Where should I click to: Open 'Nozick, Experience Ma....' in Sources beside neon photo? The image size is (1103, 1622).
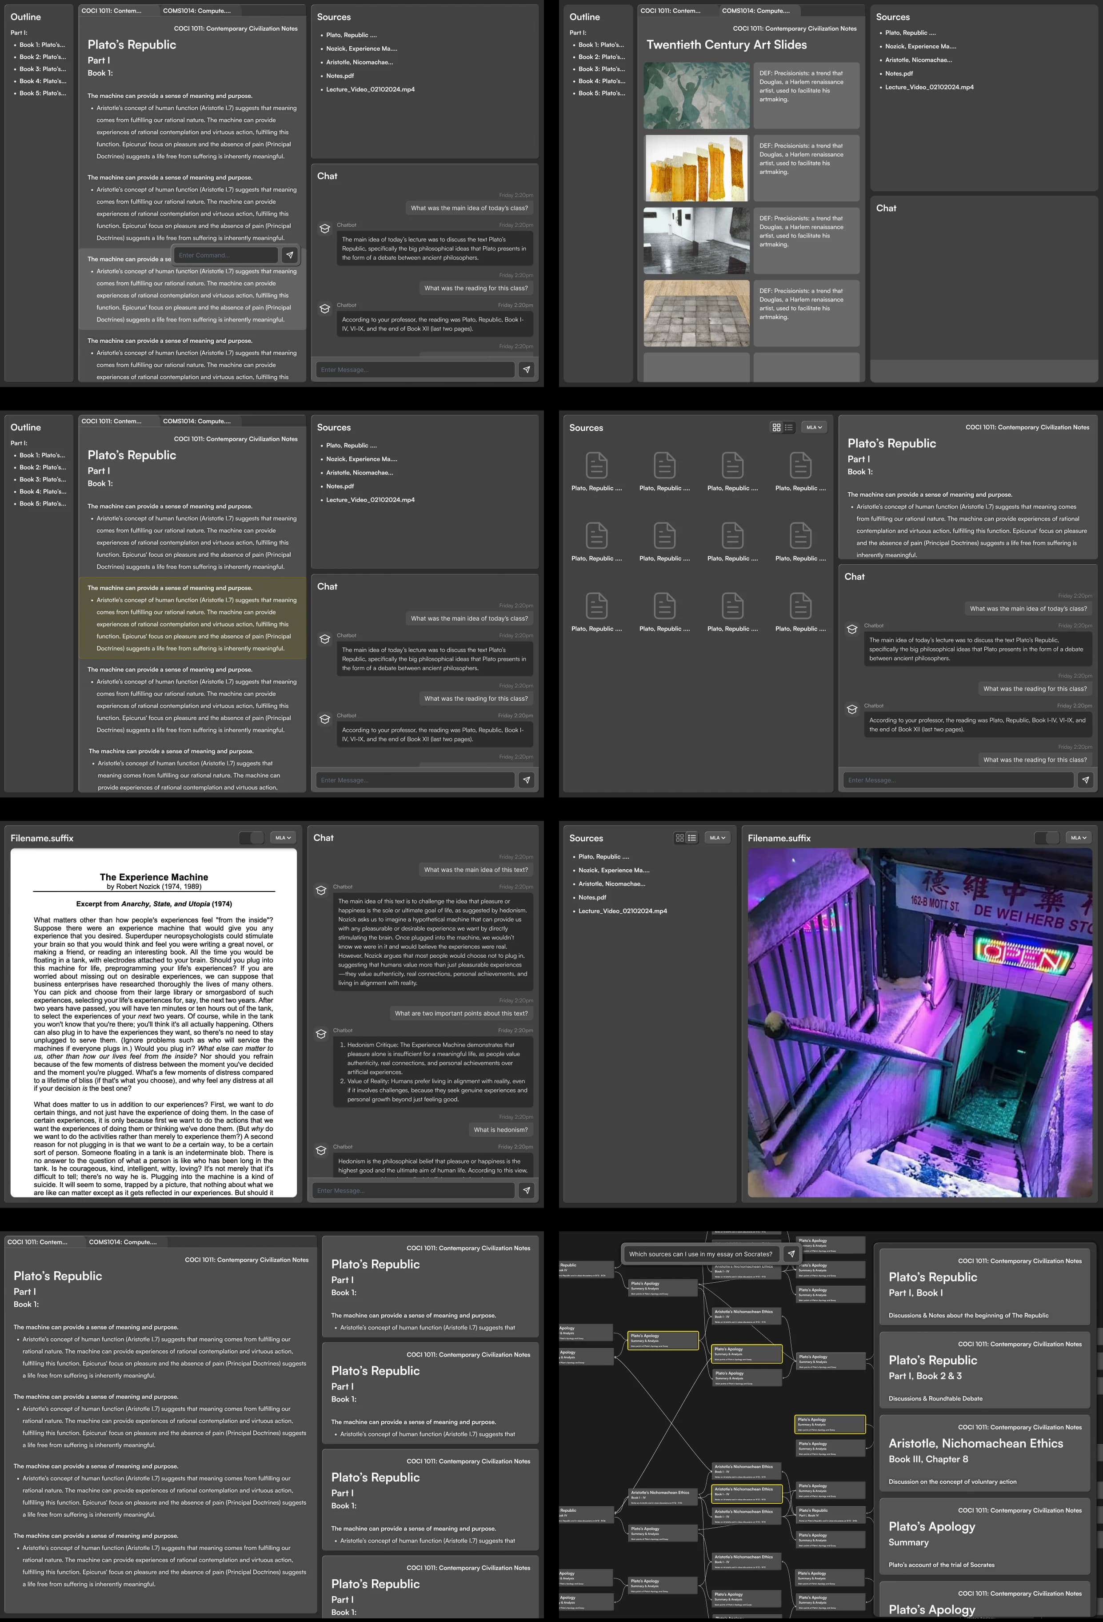614,870
